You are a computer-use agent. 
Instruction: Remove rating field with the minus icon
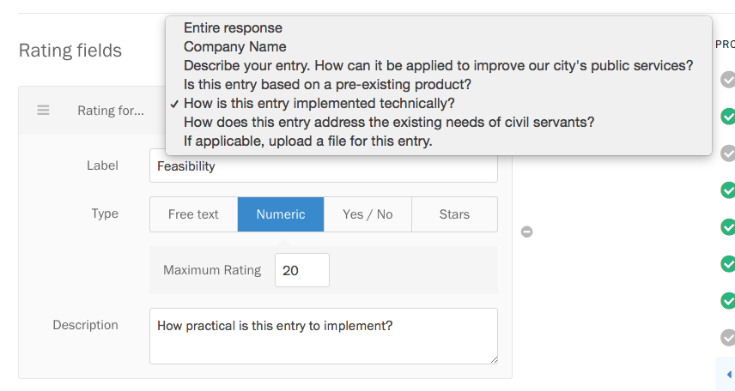[x=527, y=232]
